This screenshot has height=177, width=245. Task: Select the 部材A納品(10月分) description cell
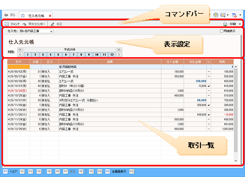[110, 91]
